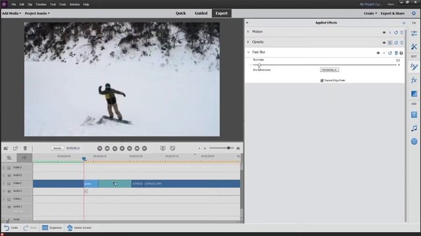Viewport: 421px width, 236px height.
Task: Click the Blurriness slider handle
Action: pos(259,65)
